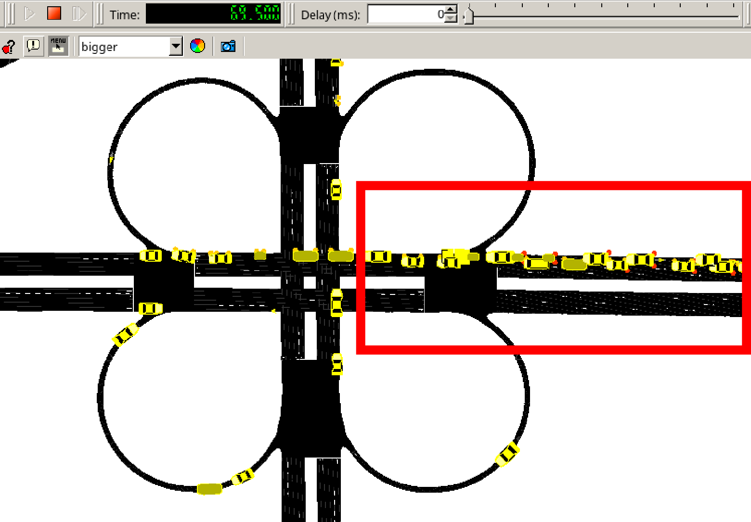Image resolution: width=751 pixels, height=522 pixels.
Task: Click the toolbar grip left of play button
Action: click(12, 13)
